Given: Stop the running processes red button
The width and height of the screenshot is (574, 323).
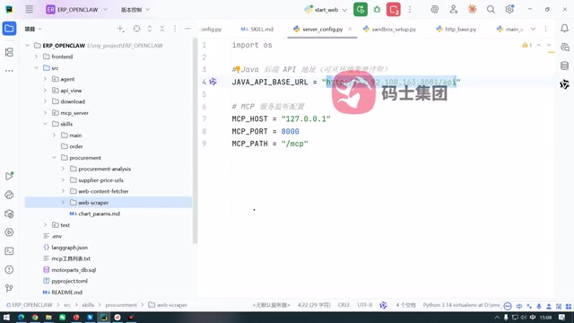Looking at the screenshot, I should click(x=394, y=10).
